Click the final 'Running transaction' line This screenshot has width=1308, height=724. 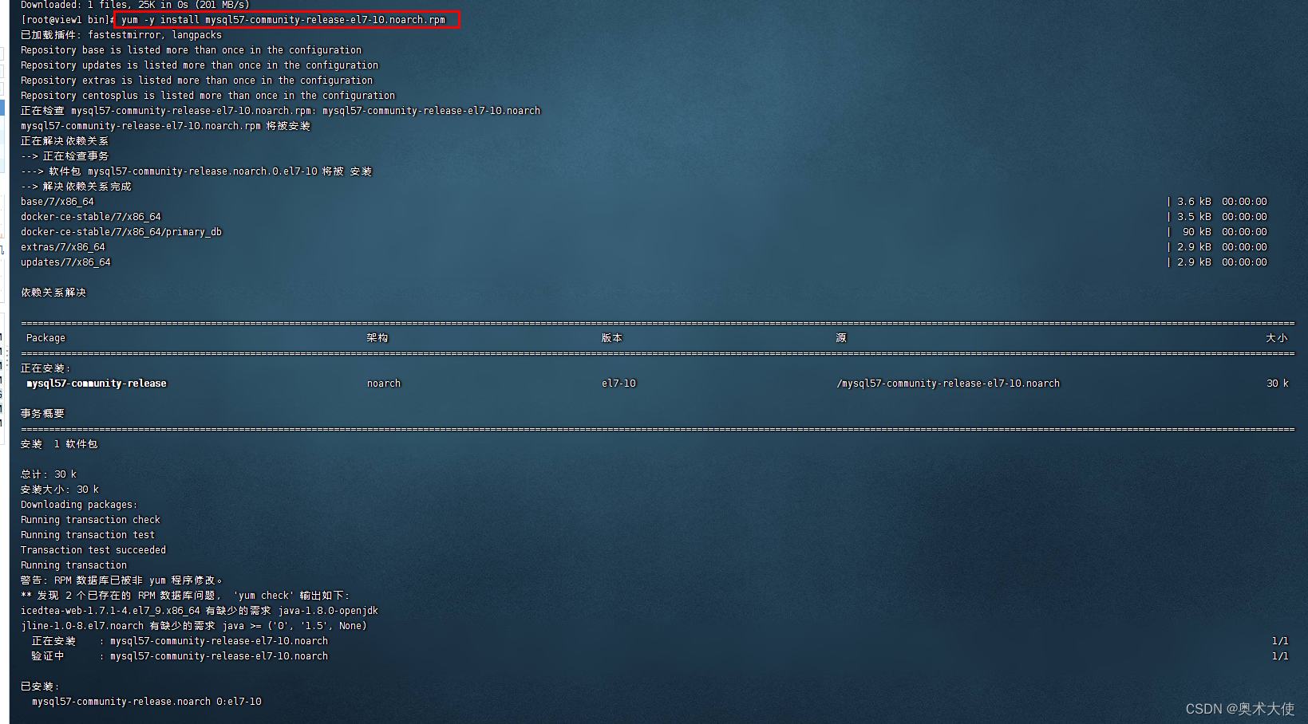73,565
